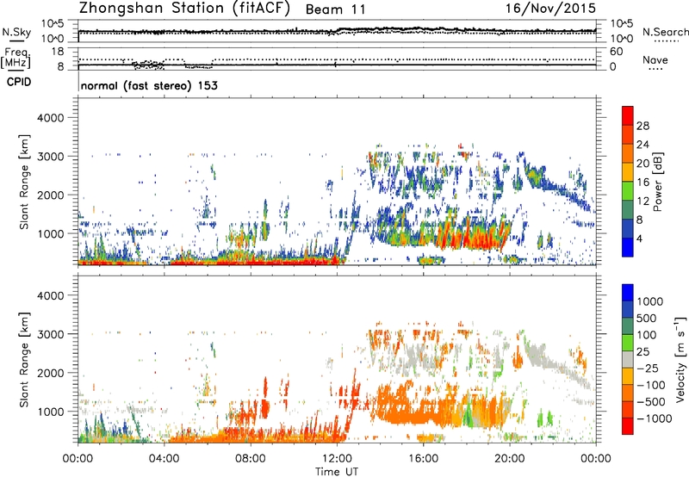
Task: Click '2000' slant range tick in velocity panel
Action: point(50,373)
